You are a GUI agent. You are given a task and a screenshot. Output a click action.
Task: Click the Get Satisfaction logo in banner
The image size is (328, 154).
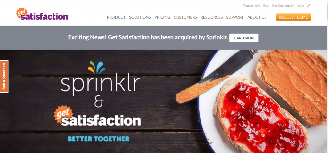coord(98,116)
